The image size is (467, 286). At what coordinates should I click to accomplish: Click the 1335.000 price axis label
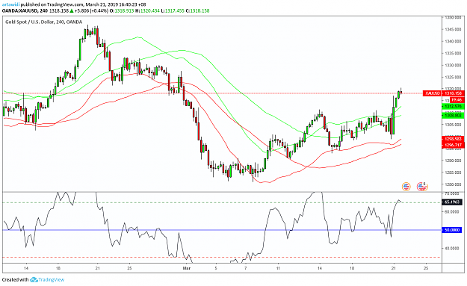pos(453,53)
